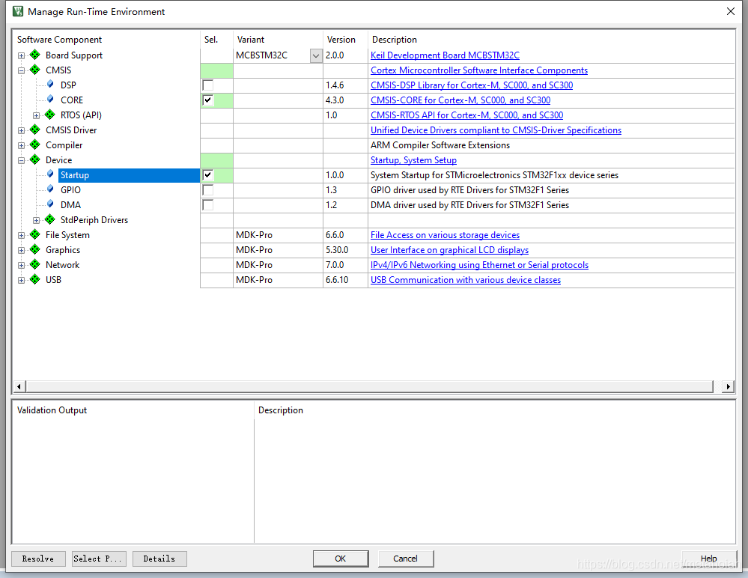Open Cortex Microcontroller Software Interface Components link
The height and width of the screenshot is (578, 748).
tap(479, 70)
